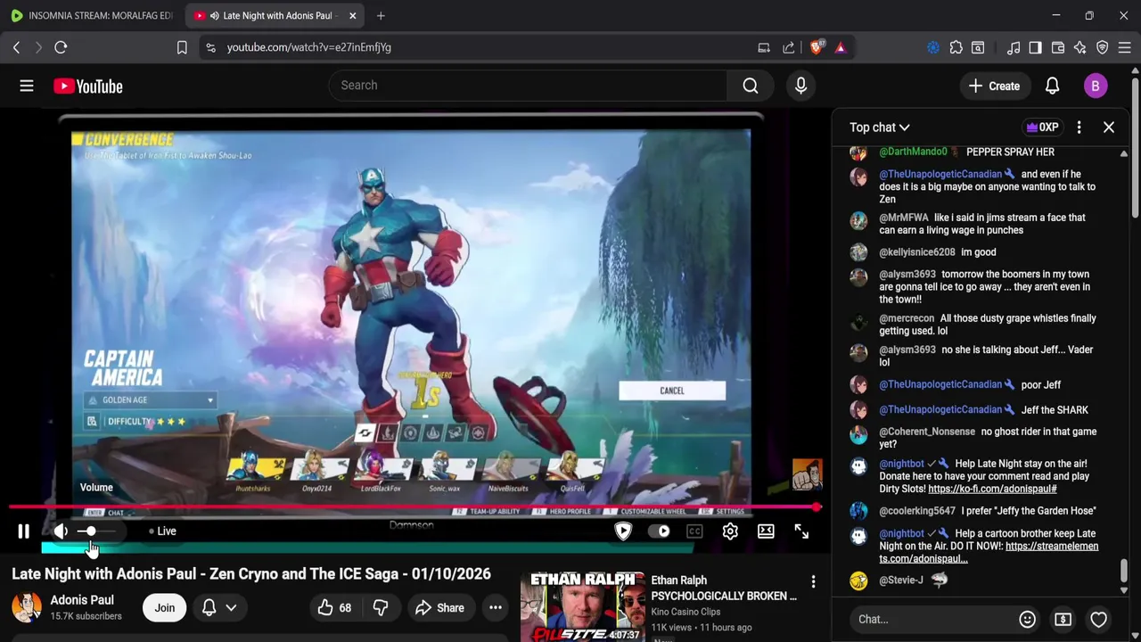Open Brave Rewards triangle icon
Viewport: 1141px width, 642px height.
(x=840, y=47)
